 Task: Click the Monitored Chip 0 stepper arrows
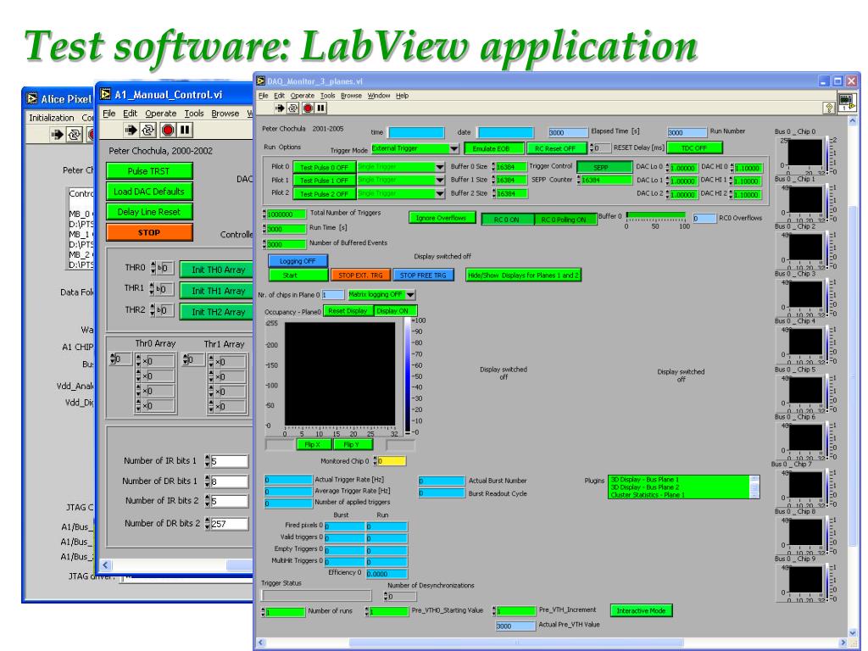coord(376,460)
